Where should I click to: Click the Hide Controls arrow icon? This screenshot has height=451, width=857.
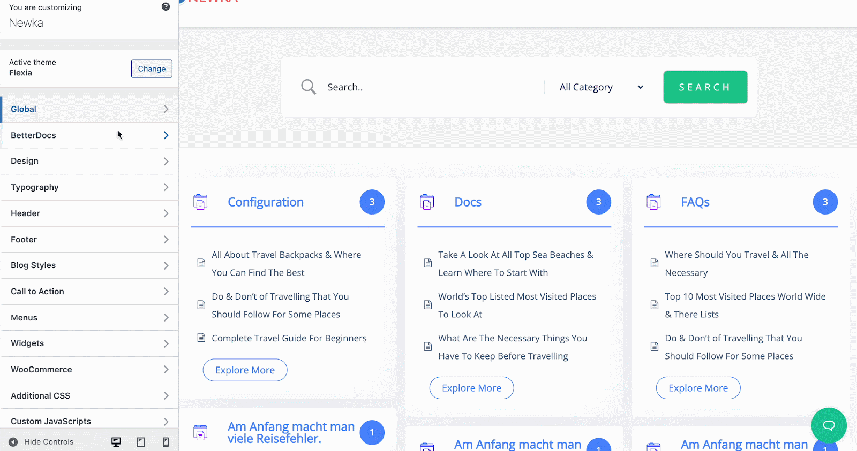[x=13, y=442]
